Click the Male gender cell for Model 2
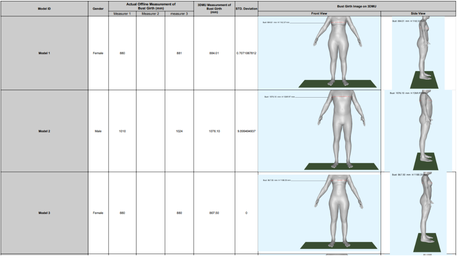Viewport: 457px width, 258px height. tap(97, 131)
